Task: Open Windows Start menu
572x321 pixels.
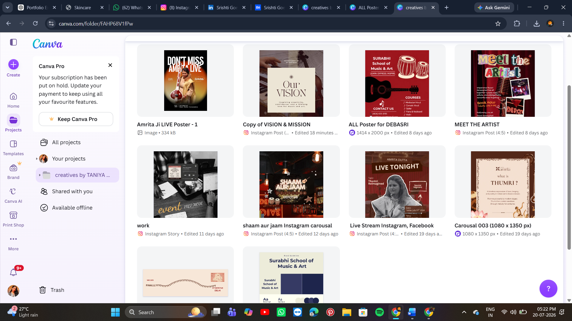Action: pos(115,312)
